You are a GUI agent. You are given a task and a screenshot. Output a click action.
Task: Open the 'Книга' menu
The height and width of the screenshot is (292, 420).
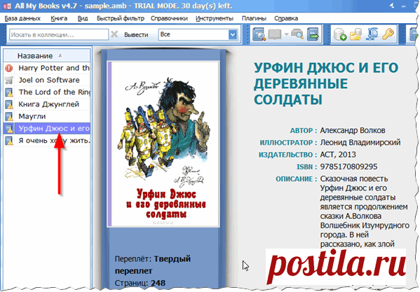coord(59,18)
